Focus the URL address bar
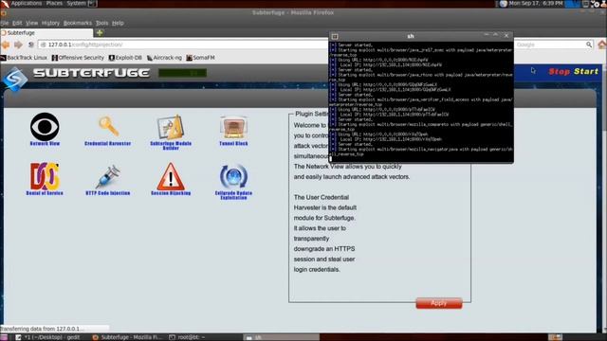 click(182, 45)
